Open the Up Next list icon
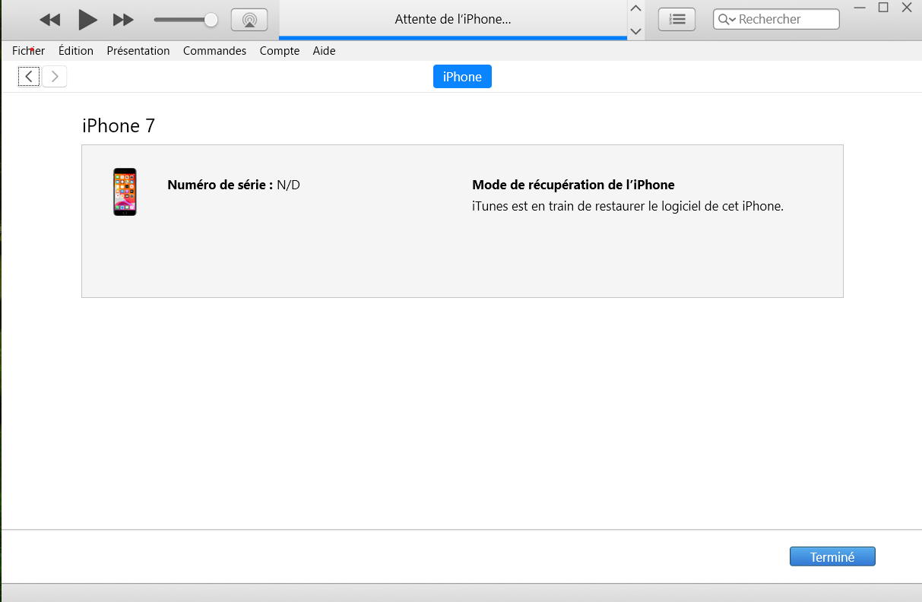 676,20
